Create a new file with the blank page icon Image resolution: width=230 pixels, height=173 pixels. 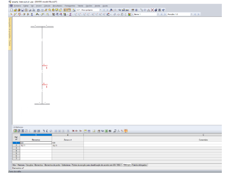click(x=11, y=10)
